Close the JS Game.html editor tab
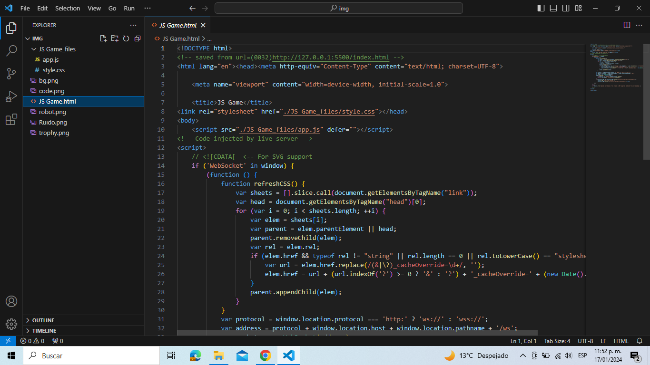This screenshot has height=365, width=650. click(203, 25)
